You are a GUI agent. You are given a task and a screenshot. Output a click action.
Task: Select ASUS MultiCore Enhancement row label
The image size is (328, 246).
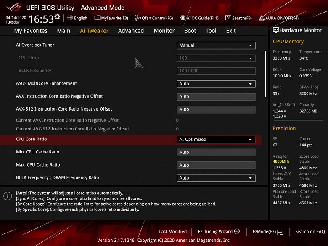pyautogui.click(x=46, y=83)
